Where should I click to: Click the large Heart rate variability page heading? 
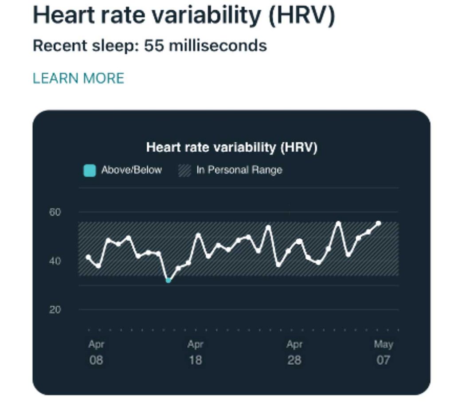click(x=184, y=16)
